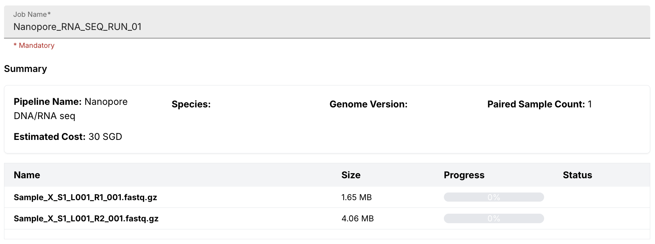655x244 pixels.
Task: Click the Size column header
Action: [x=351, y=175]
